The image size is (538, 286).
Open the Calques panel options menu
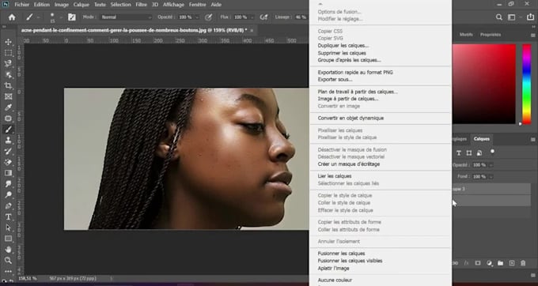(x=532, y=139)
